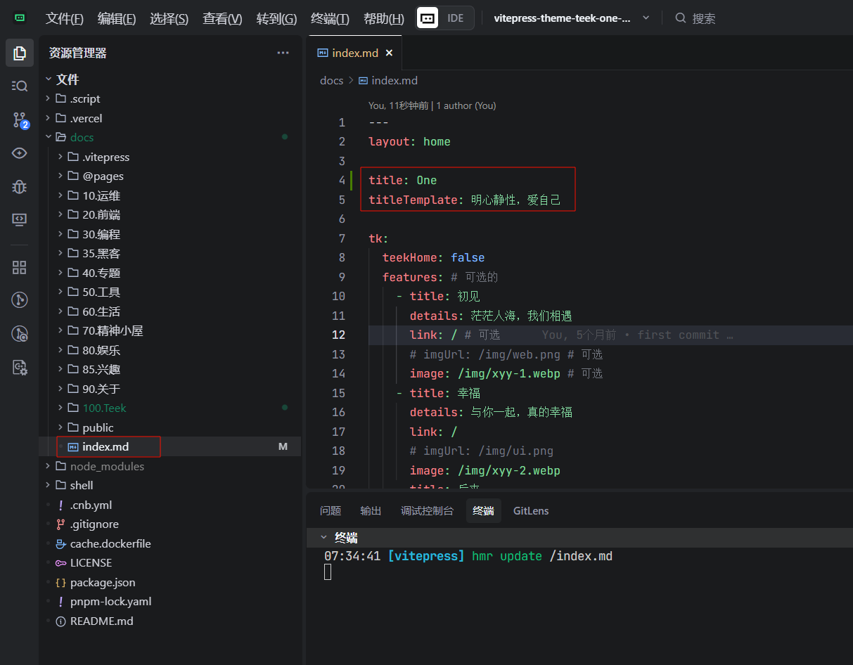Click line number 12 in the gutter
This screenshot has width=853, height=665.
click(x=338, y=335)
